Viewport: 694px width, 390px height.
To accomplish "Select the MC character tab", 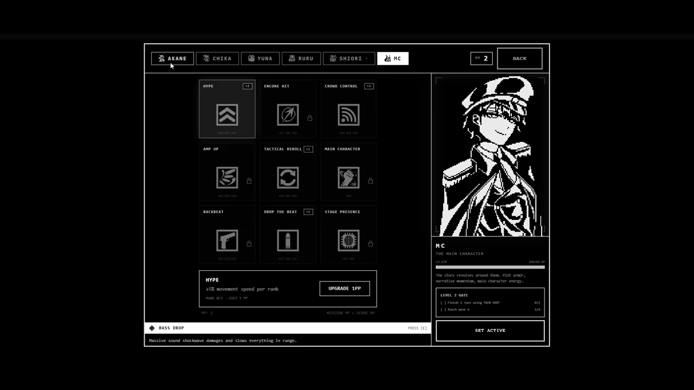I will pos(393,58).
